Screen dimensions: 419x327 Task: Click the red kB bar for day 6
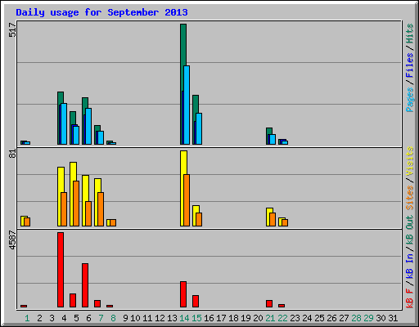click(85, 285)
